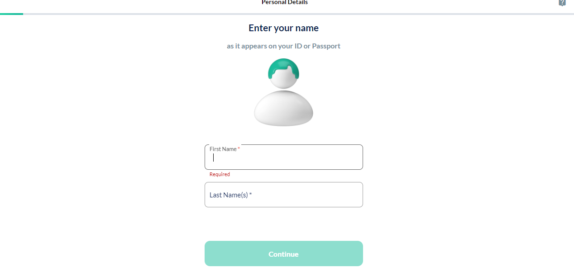This screenshot has width=574, height=268.
Task: Place cursor at the First Name text caret
Action: pos(214,158)
